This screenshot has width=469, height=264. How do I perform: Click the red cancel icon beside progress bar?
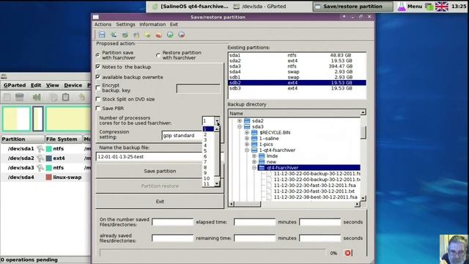(347, 253)
